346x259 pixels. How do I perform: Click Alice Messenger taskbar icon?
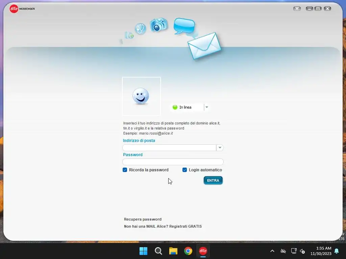pyautogui.click(x=203, y=251)
